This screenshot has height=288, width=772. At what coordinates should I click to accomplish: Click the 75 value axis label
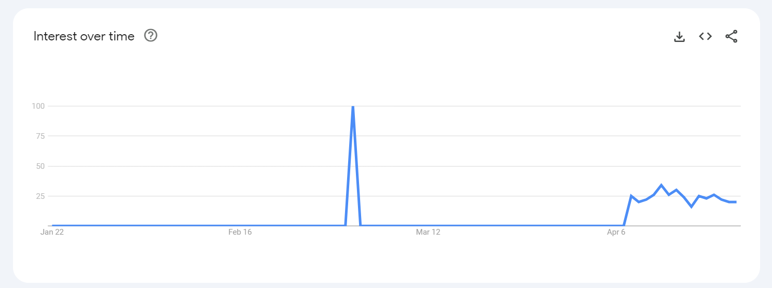point(40,136)
